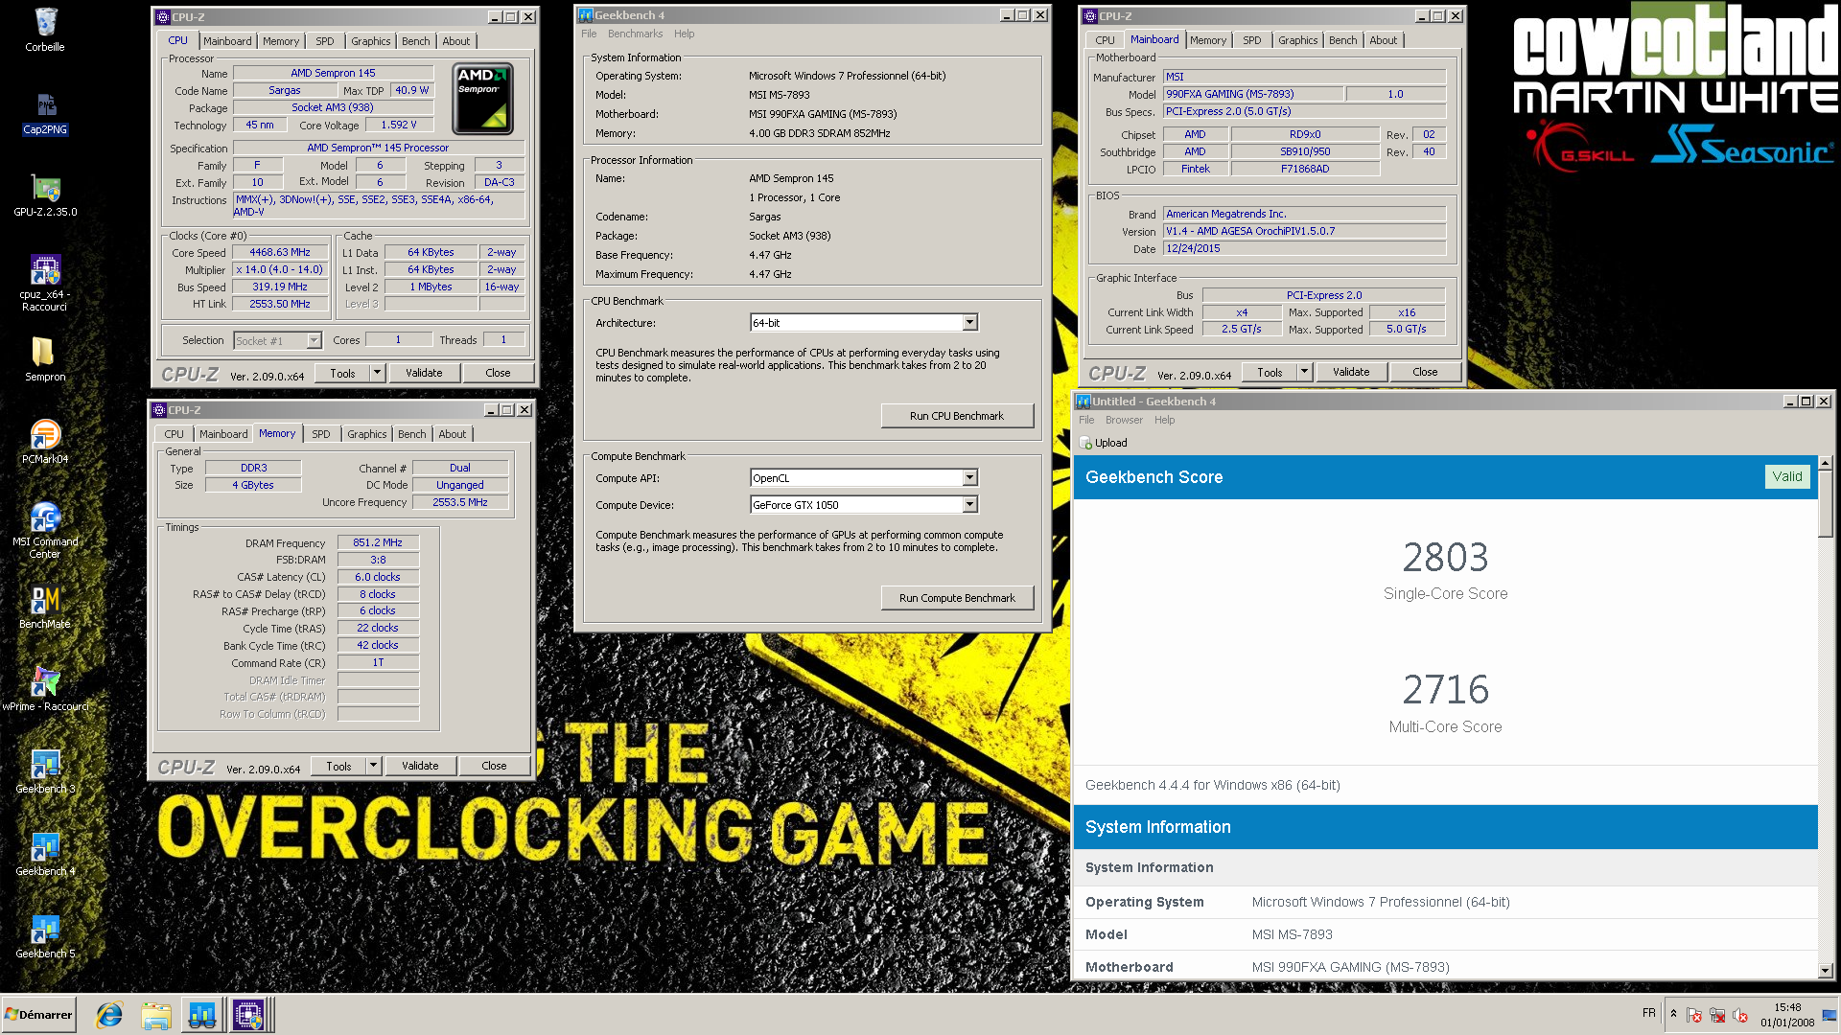Open Help menu in Geekbench results window
The width and height of the screenshot is (1841, 1035).
pos(1164,420)
